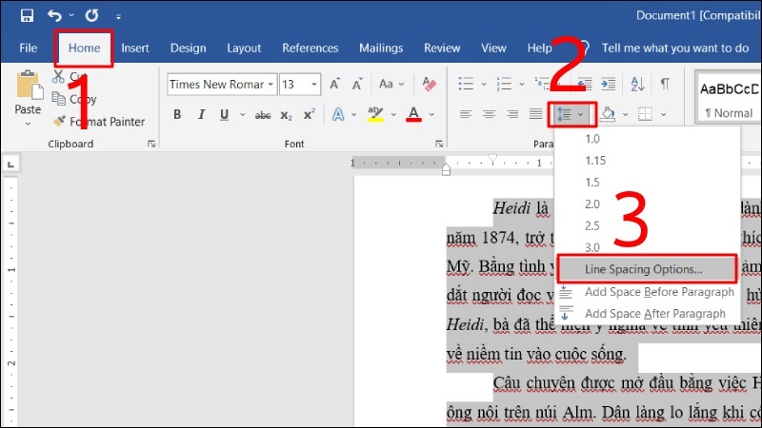Type in Tell me what you want to do
Viewport: 762px width, 428px height.
674,48
